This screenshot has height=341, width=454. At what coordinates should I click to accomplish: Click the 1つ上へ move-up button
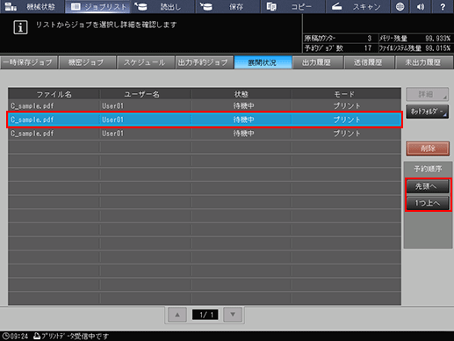point(428,203)
